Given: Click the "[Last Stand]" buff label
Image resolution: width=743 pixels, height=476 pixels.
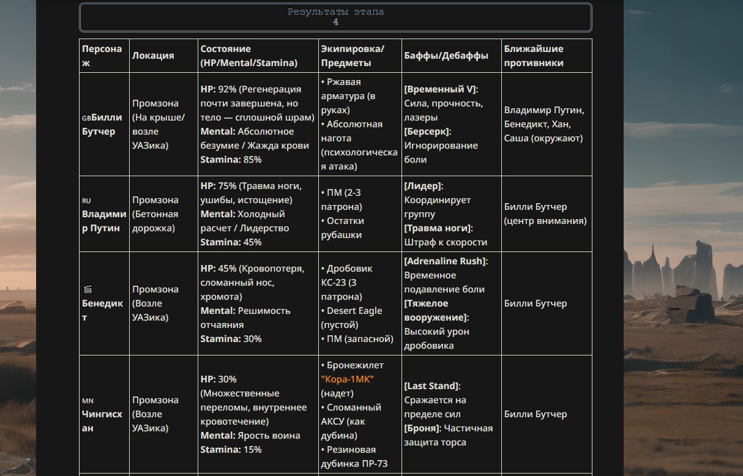Looking at the screenshot, I should pos(432,386).
